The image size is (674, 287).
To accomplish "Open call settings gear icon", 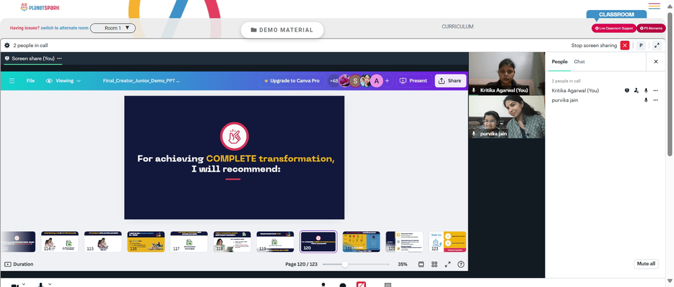I will click(x=7, y=45).
